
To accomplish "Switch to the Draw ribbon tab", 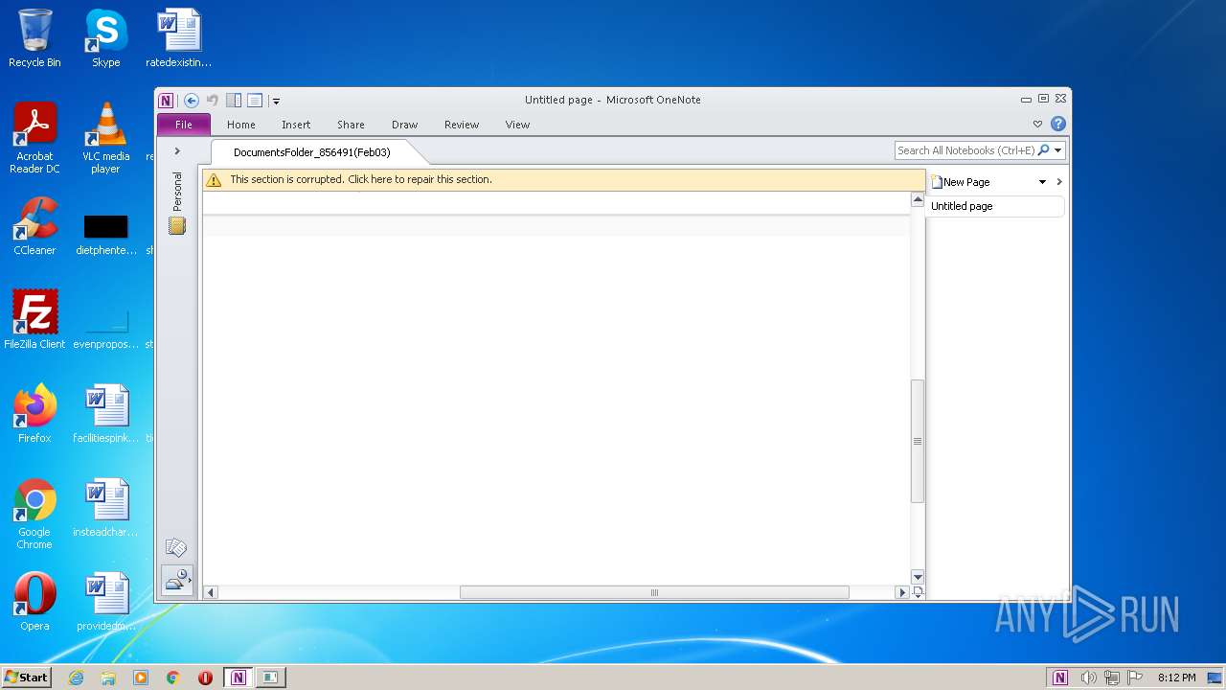I will pos(405,125).
